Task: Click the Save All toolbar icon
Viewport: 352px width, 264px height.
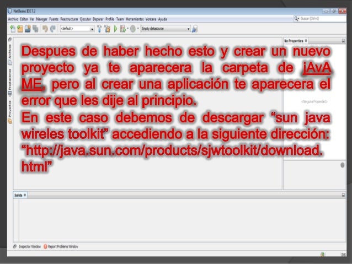Action: coord(35,29)
